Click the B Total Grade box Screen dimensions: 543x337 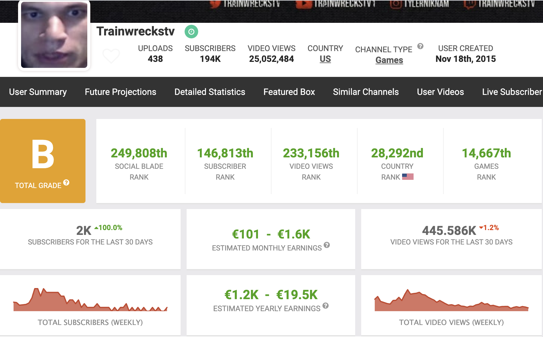click(x=43, y=161)
